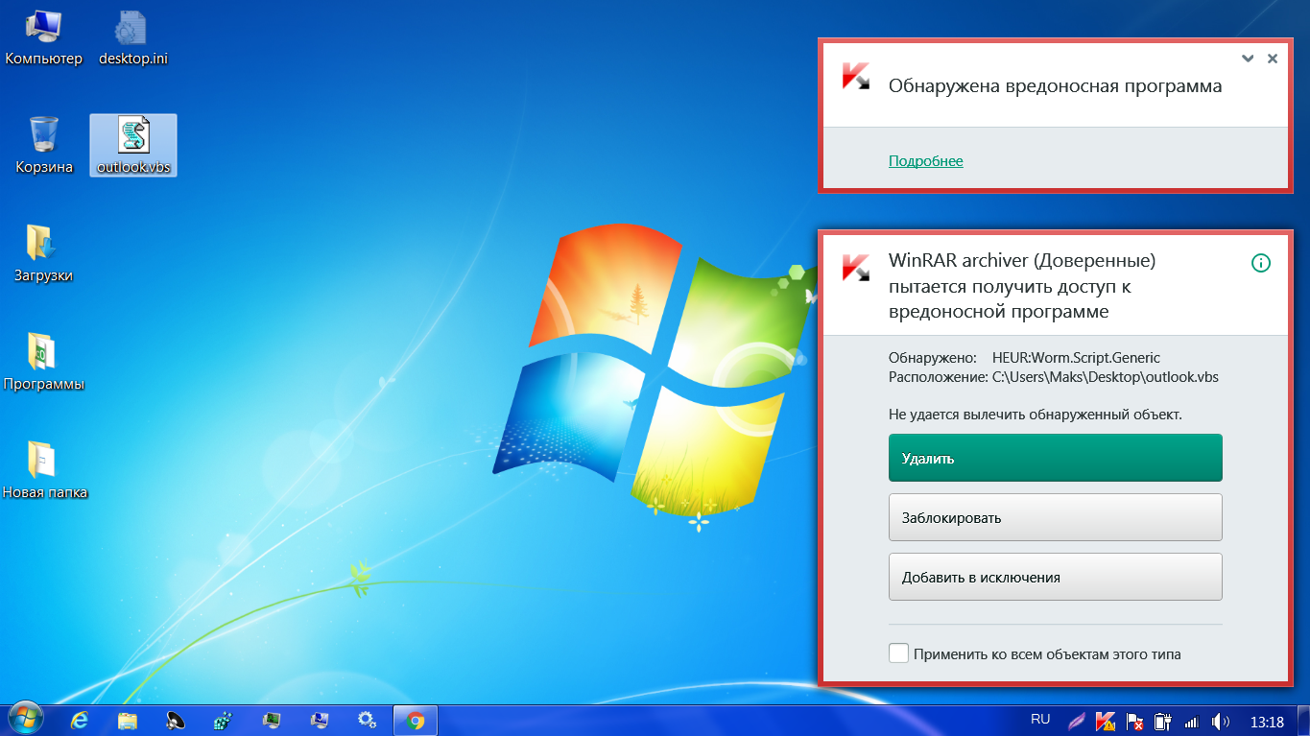Select the Загрузки folder on desktop
1310x736 pixels.
click(44, 254)
